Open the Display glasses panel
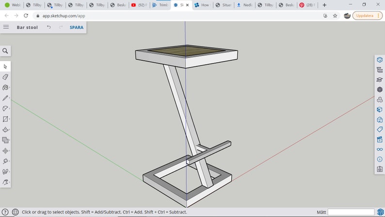The height and width of the screenshot is (217, 385). [380, 150]
